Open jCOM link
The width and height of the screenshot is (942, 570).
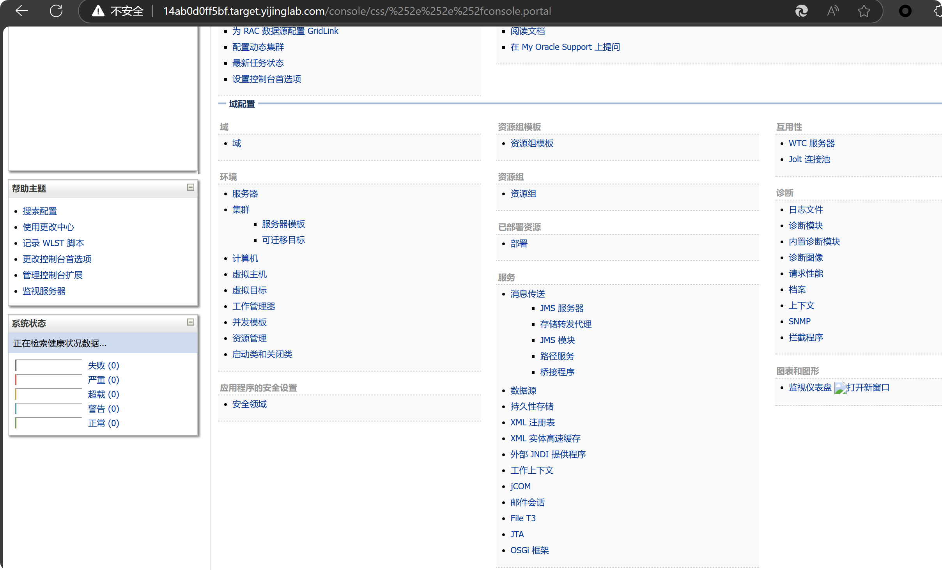521,486
